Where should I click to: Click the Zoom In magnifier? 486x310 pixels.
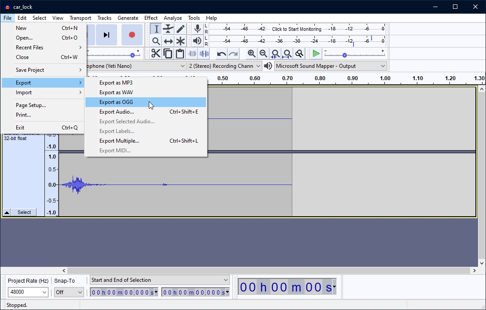(x=251, y=54)
